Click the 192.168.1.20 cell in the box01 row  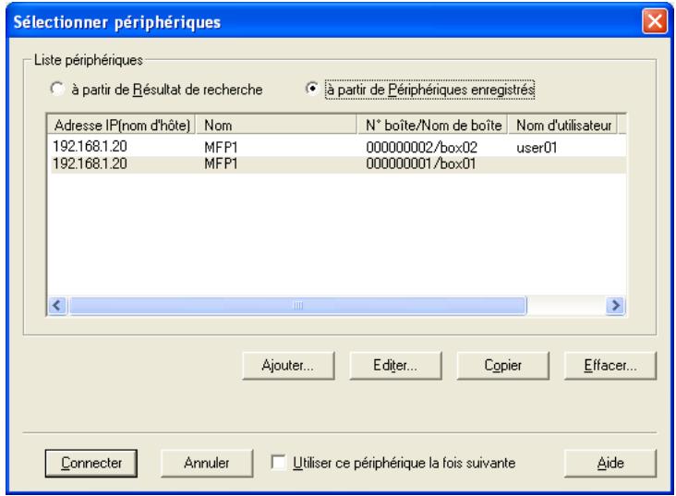90,163
